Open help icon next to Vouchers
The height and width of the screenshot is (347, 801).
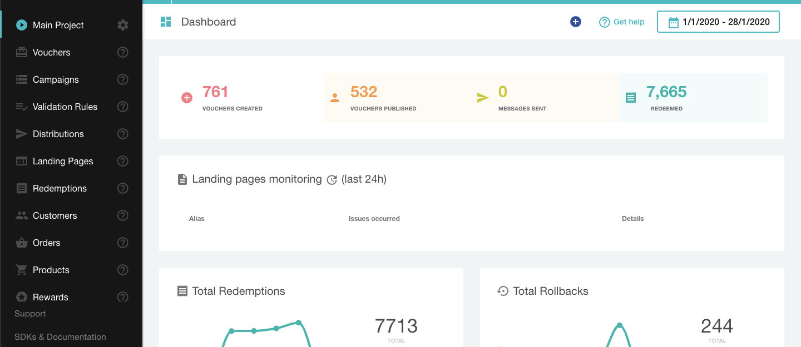pyautogui.click(x=123, y=52)
